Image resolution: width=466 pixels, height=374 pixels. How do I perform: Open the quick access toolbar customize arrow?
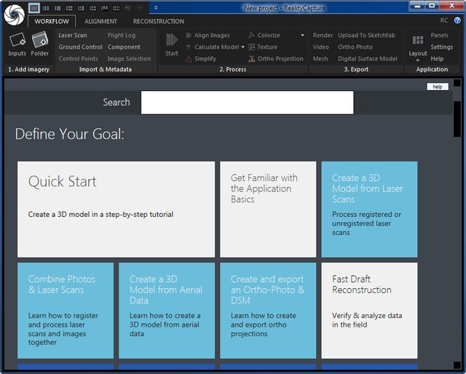coord(156,7)
